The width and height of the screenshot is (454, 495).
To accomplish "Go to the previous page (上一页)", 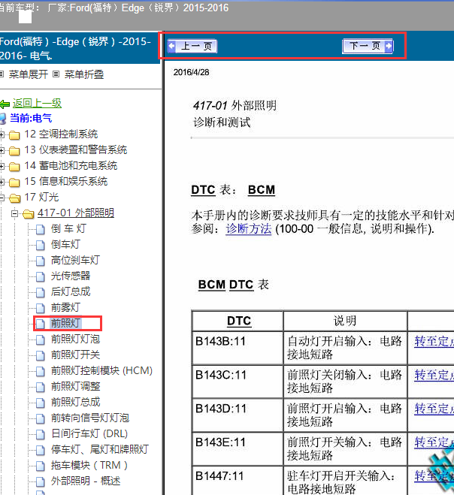I will coord(192,46).
